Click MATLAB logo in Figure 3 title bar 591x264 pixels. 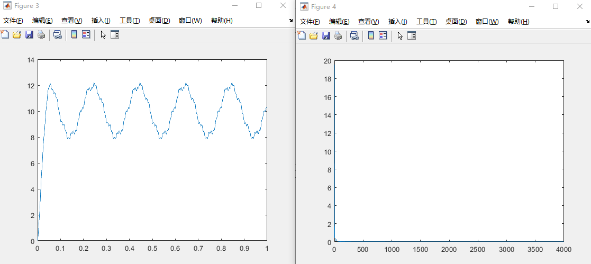[x=7, y=6]
